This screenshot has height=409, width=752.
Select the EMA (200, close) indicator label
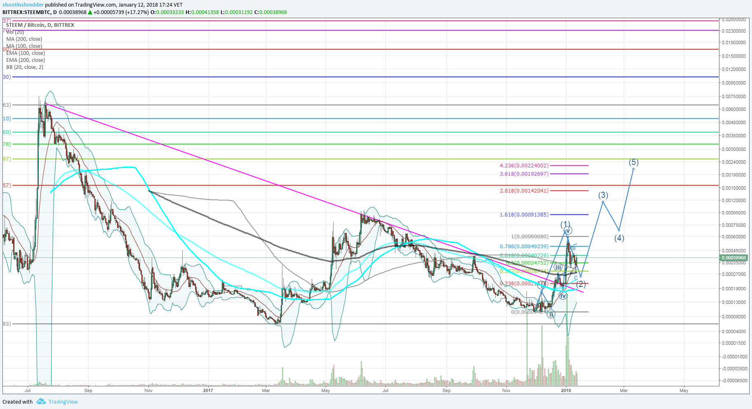[26, 60]
